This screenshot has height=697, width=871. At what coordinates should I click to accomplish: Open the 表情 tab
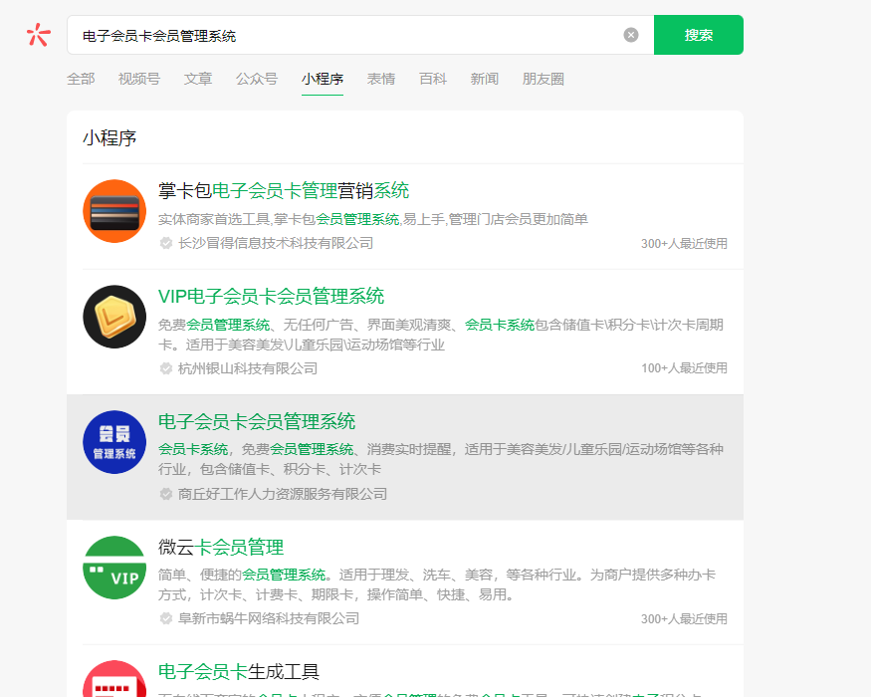[x=381, y=79]
